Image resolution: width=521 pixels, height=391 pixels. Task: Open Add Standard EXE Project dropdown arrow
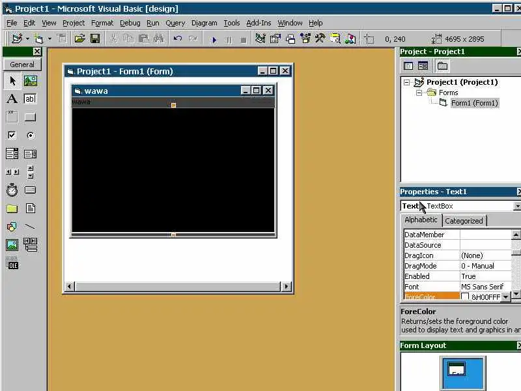tap(27, 39)
